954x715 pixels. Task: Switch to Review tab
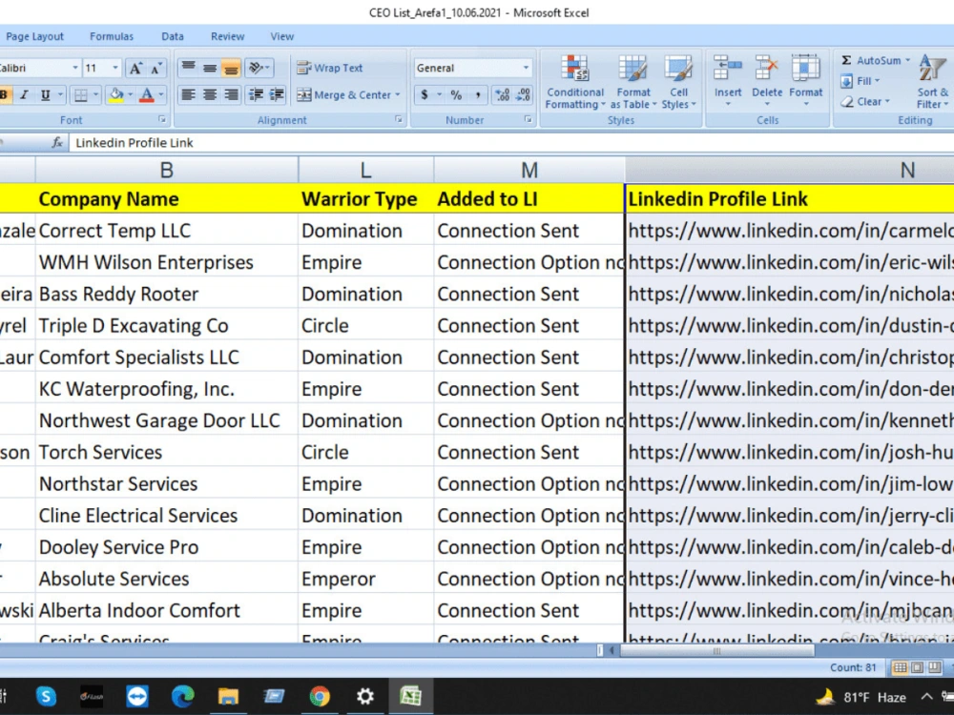point(228,36)
